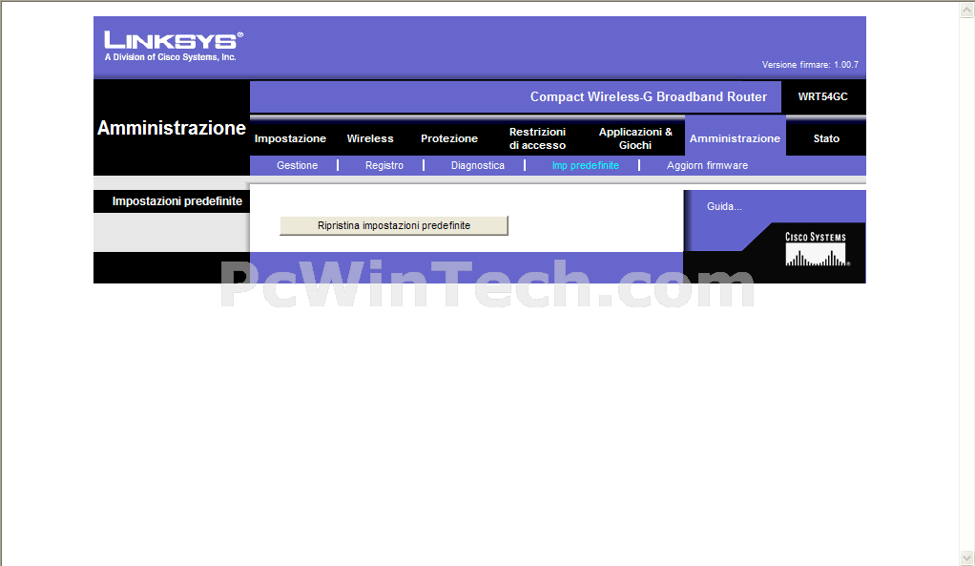Open the Gestione subtab
The image size is (975, 566).
pyautogui.click(x=298, y=165)
